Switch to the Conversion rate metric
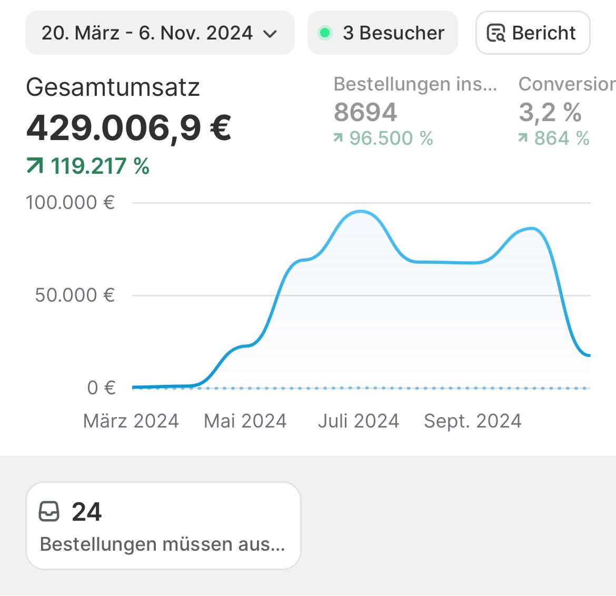The image size is (616, 596). [x=566, y=84]
